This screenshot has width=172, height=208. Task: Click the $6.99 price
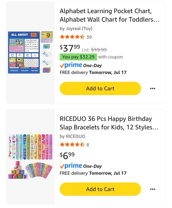click(67, 156)
